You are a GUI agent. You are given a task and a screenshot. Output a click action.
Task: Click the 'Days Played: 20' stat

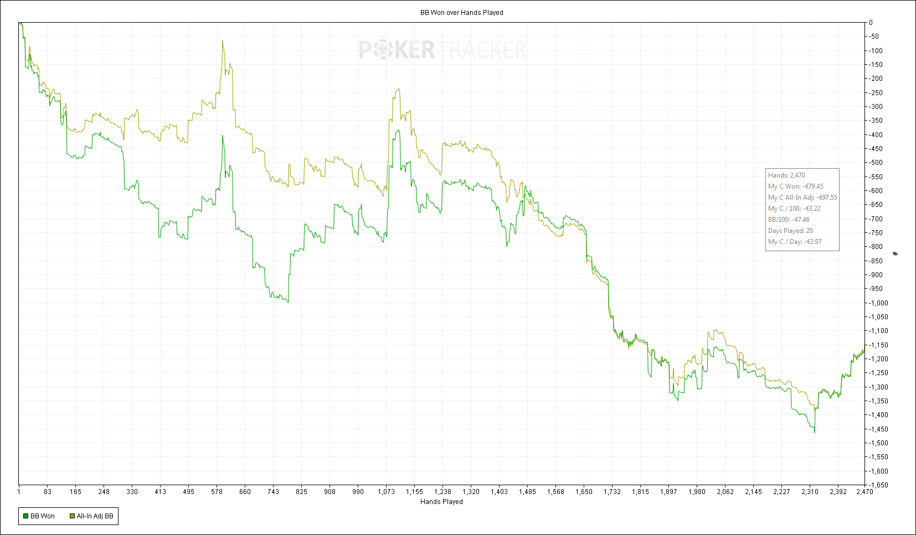coord(790,231)
